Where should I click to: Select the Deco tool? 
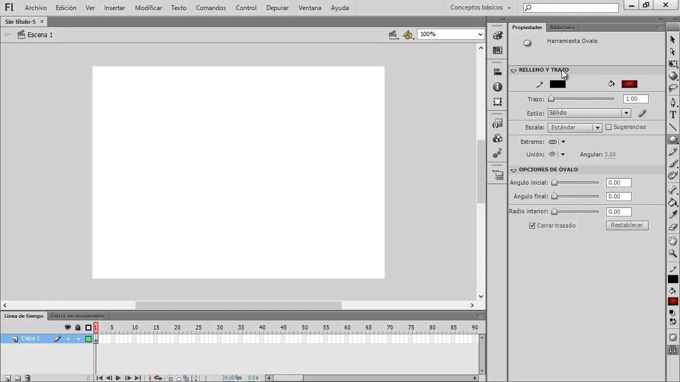(x=673, y=176)
